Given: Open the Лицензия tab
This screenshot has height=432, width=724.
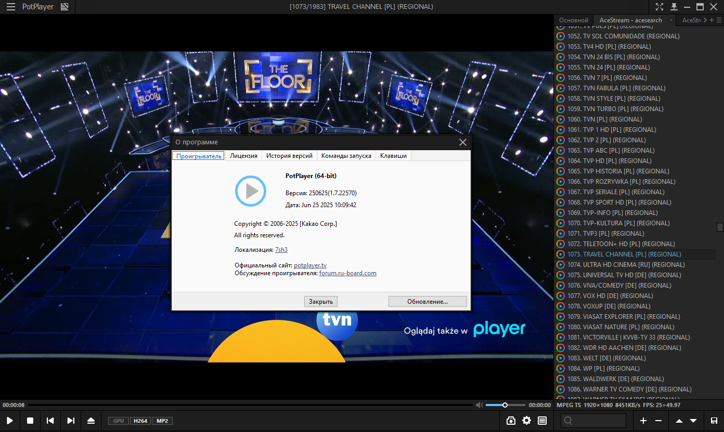Looking at the screenshot, I should [243, 156].
